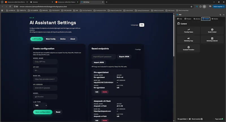Focus the API Key input field
226x122 pixels.
pyautogui.click(x=45, y=70)
